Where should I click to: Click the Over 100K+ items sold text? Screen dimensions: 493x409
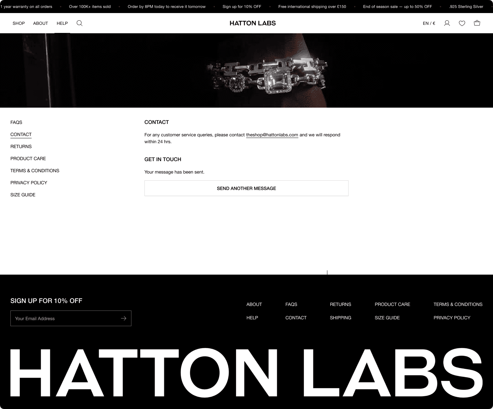(90, 7)
